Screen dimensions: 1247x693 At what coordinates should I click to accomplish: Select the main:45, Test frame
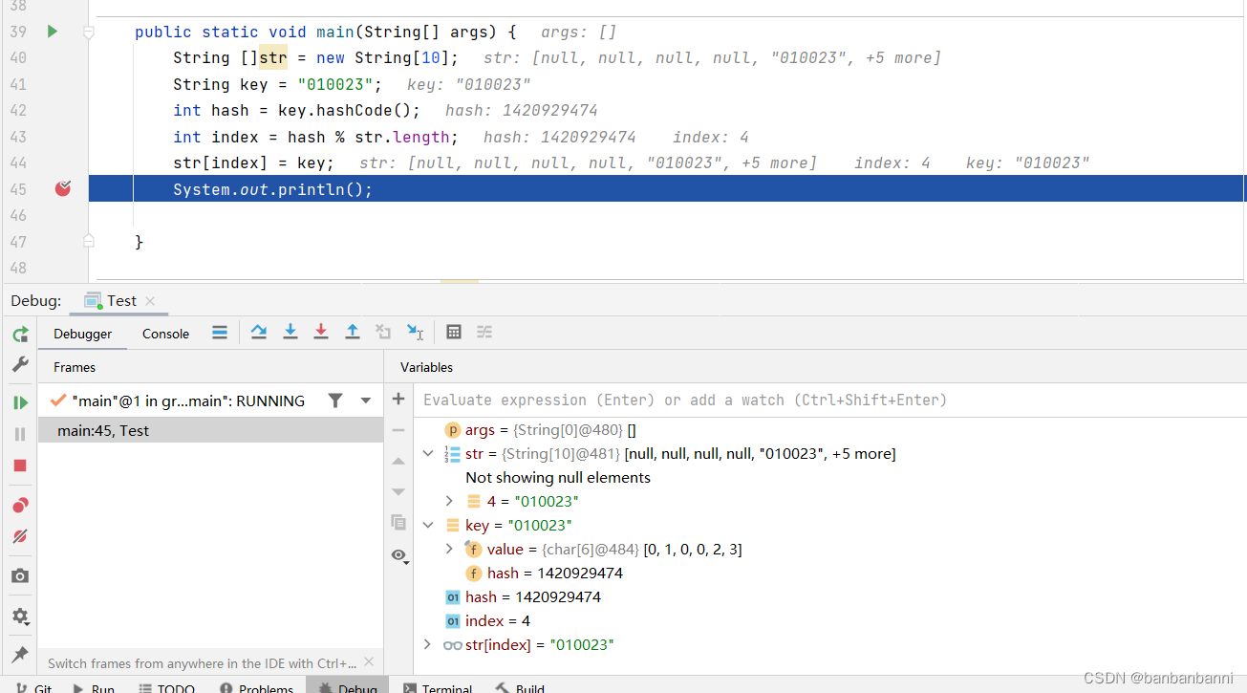(210, 430)
